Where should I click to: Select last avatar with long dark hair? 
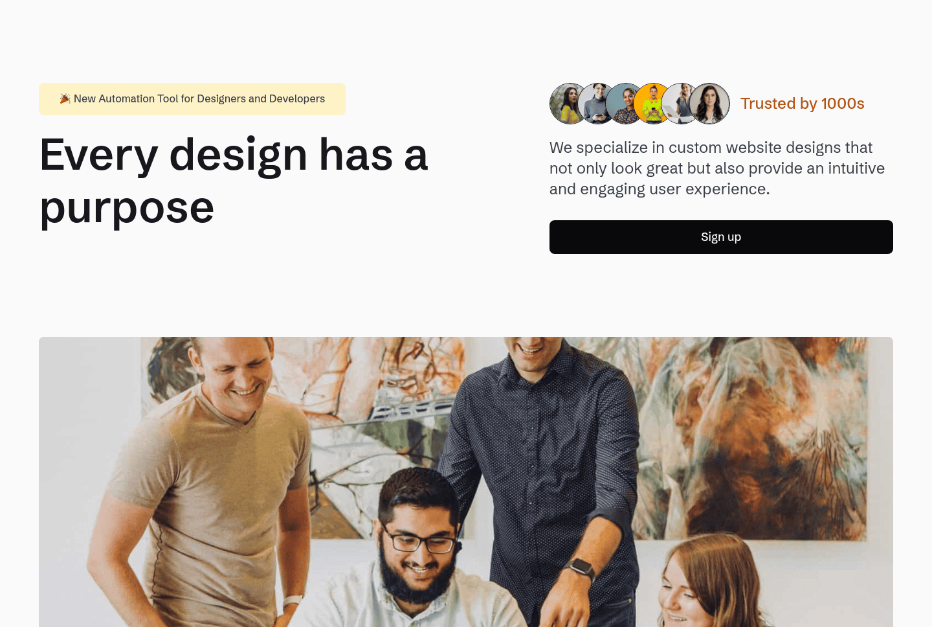coord(709,104)
